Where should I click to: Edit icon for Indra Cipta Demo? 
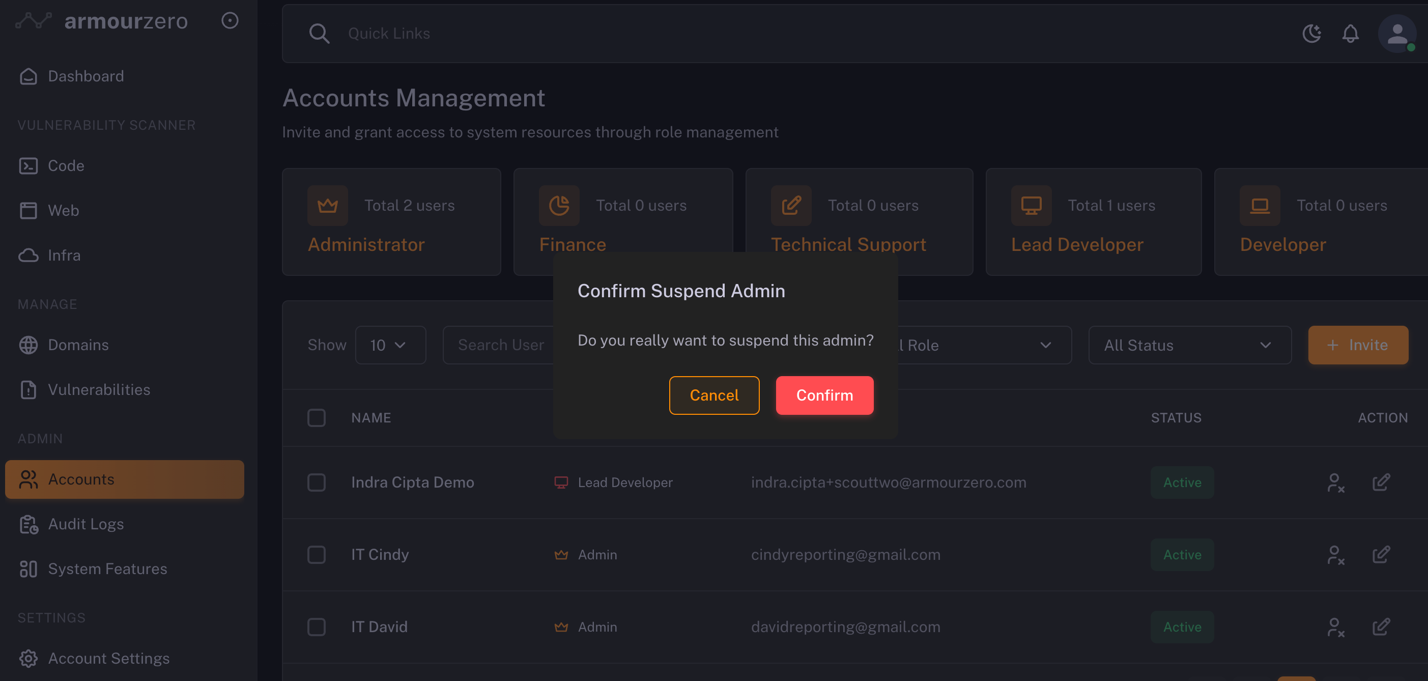point(1380,483)
